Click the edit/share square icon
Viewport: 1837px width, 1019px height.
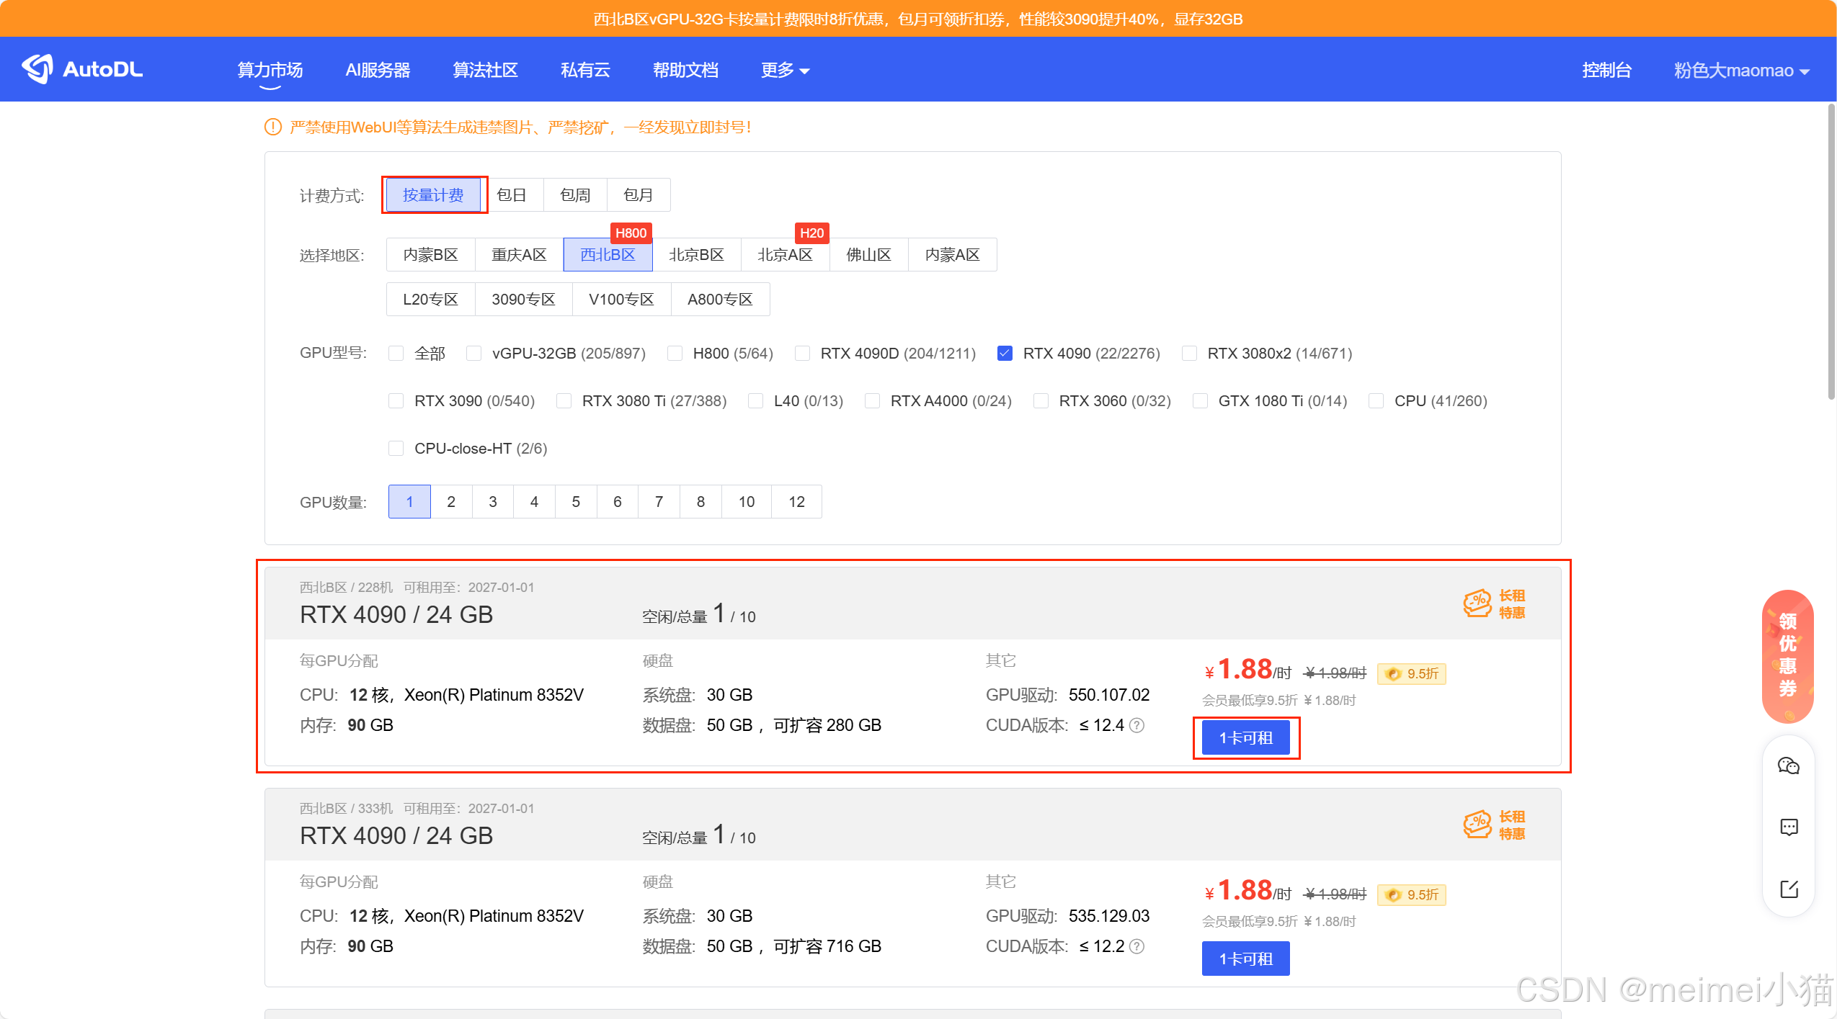(x=1788, y=889)
